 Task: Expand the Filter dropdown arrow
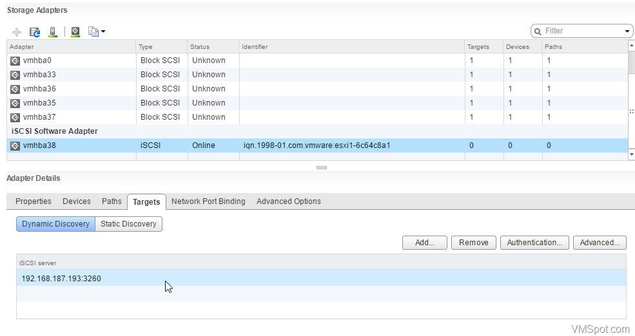coord(627,31)
